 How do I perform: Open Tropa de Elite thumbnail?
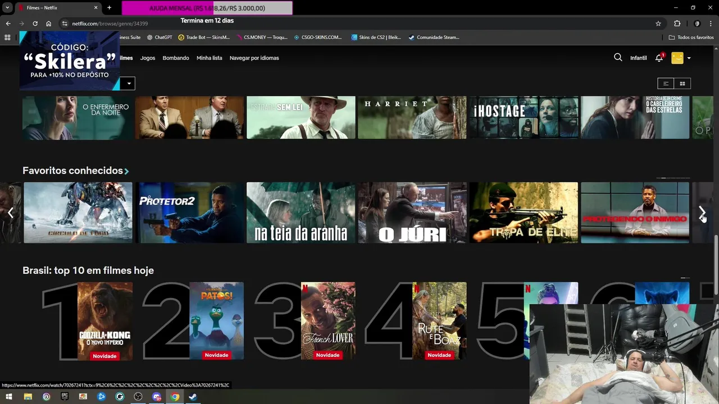pos(524,213)
